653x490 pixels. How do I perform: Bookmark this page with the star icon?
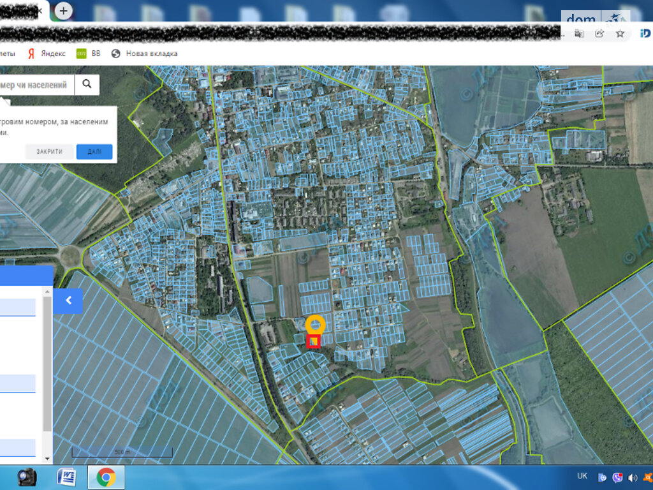pyautogui.click(x=619, y=34)
